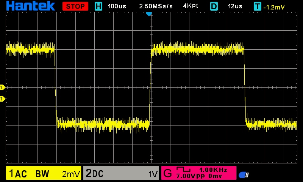Click the channel 1 ground level marker
303x182 pixels.
point(3,88)
